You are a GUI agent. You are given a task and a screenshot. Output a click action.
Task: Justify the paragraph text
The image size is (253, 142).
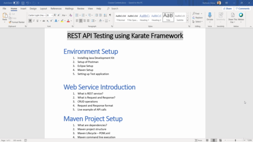click(88, 21)
